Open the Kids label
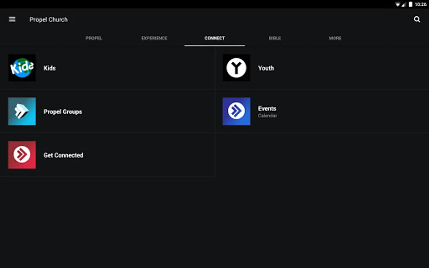 (49, 68)
